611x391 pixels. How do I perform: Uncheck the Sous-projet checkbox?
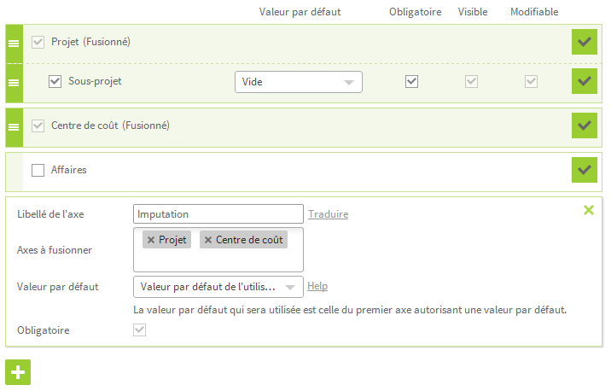(55, 81)
